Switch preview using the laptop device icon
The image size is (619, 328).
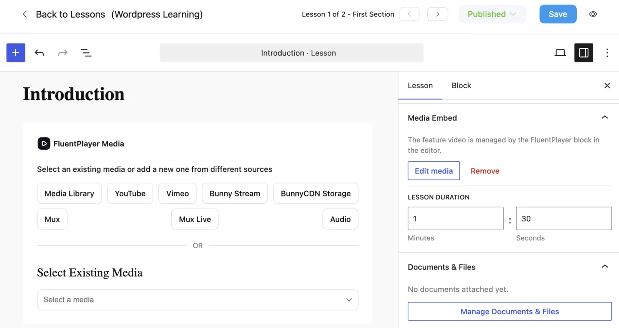[560, 53]
